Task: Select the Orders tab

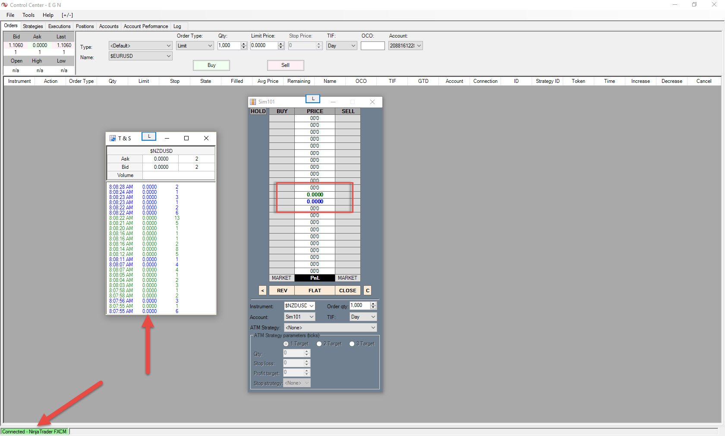Action: click(11, 26)
